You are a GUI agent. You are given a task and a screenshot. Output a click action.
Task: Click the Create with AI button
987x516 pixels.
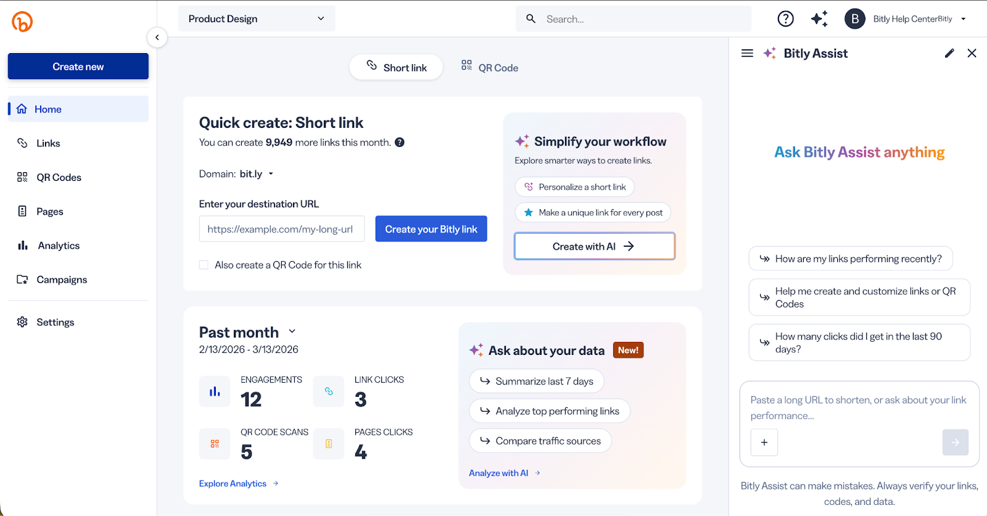click(595, 246)
